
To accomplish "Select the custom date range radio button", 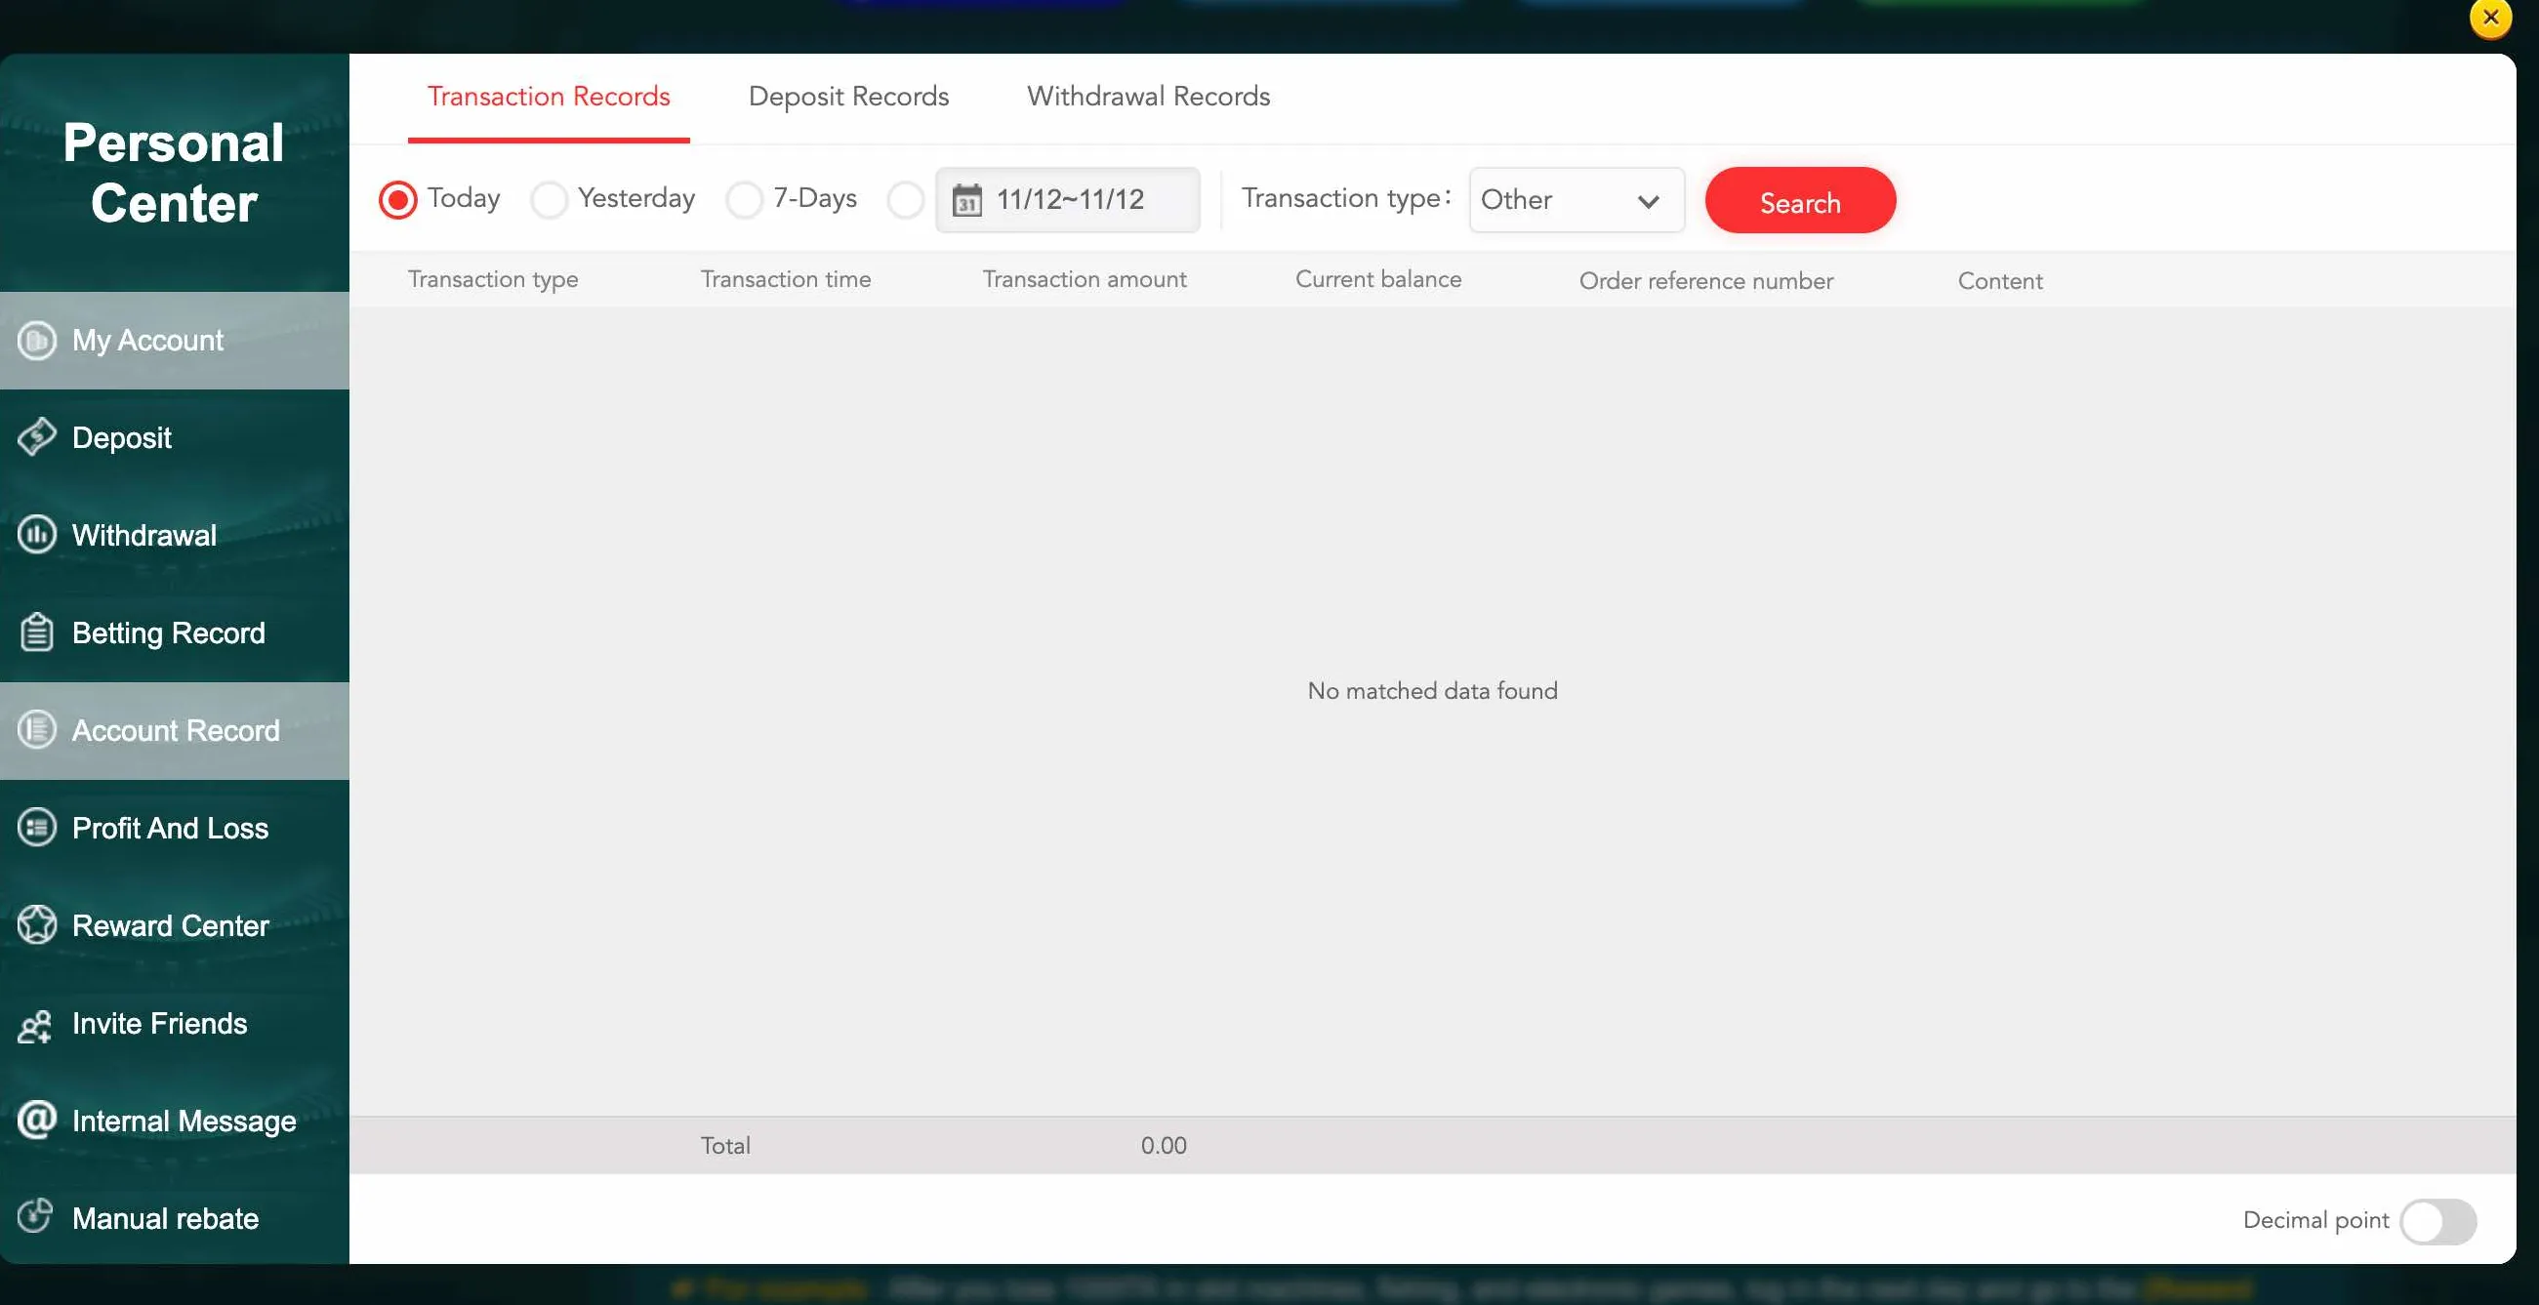I will point(904,200).
